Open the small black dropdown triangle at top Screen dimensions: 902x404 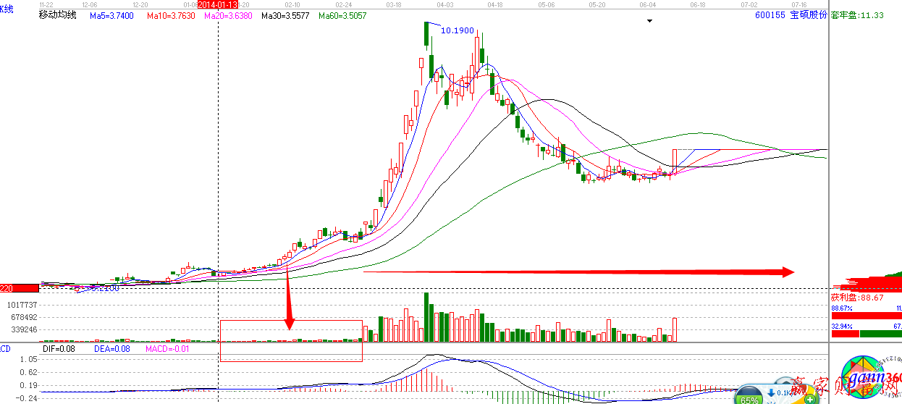[x=649, y=21]
